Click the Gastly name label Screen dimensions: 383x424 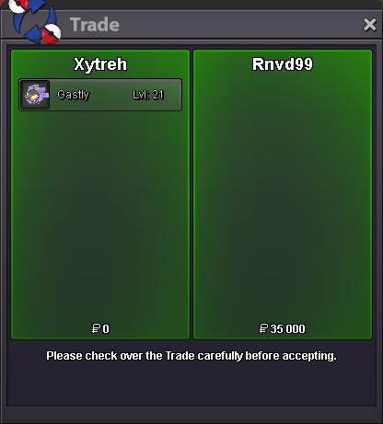pyautogui.click(x=73, y=95)
